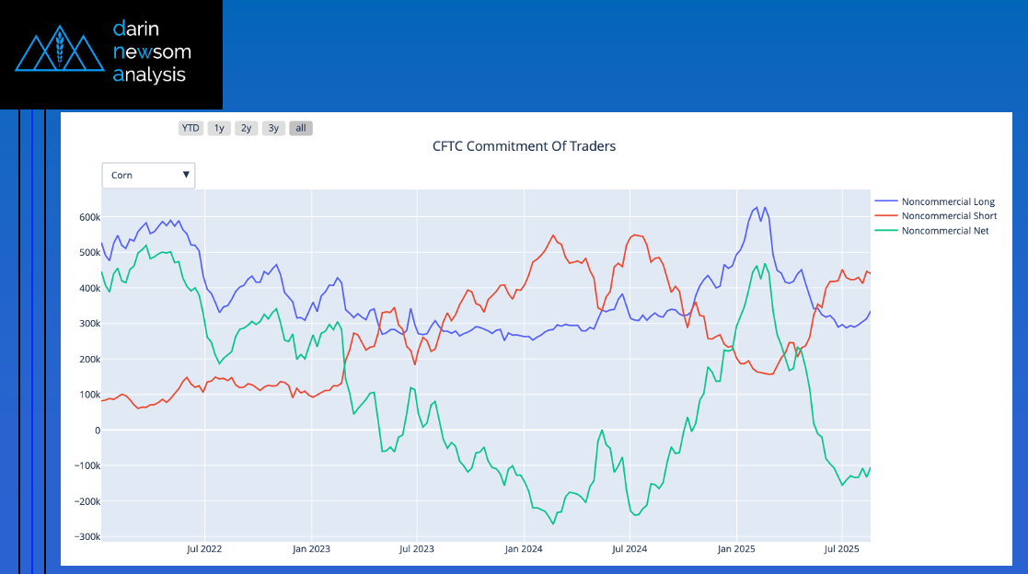Click the Jan 2024 x-axis tick label

[523, 549]
